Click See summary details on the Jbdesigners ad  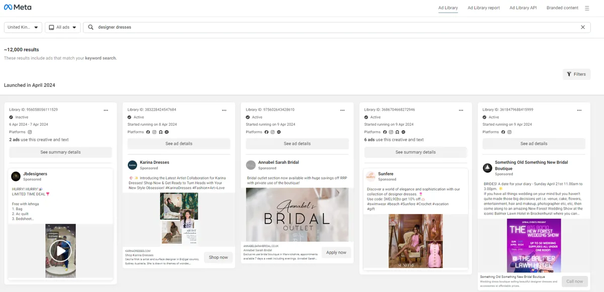tap(60, 152)
